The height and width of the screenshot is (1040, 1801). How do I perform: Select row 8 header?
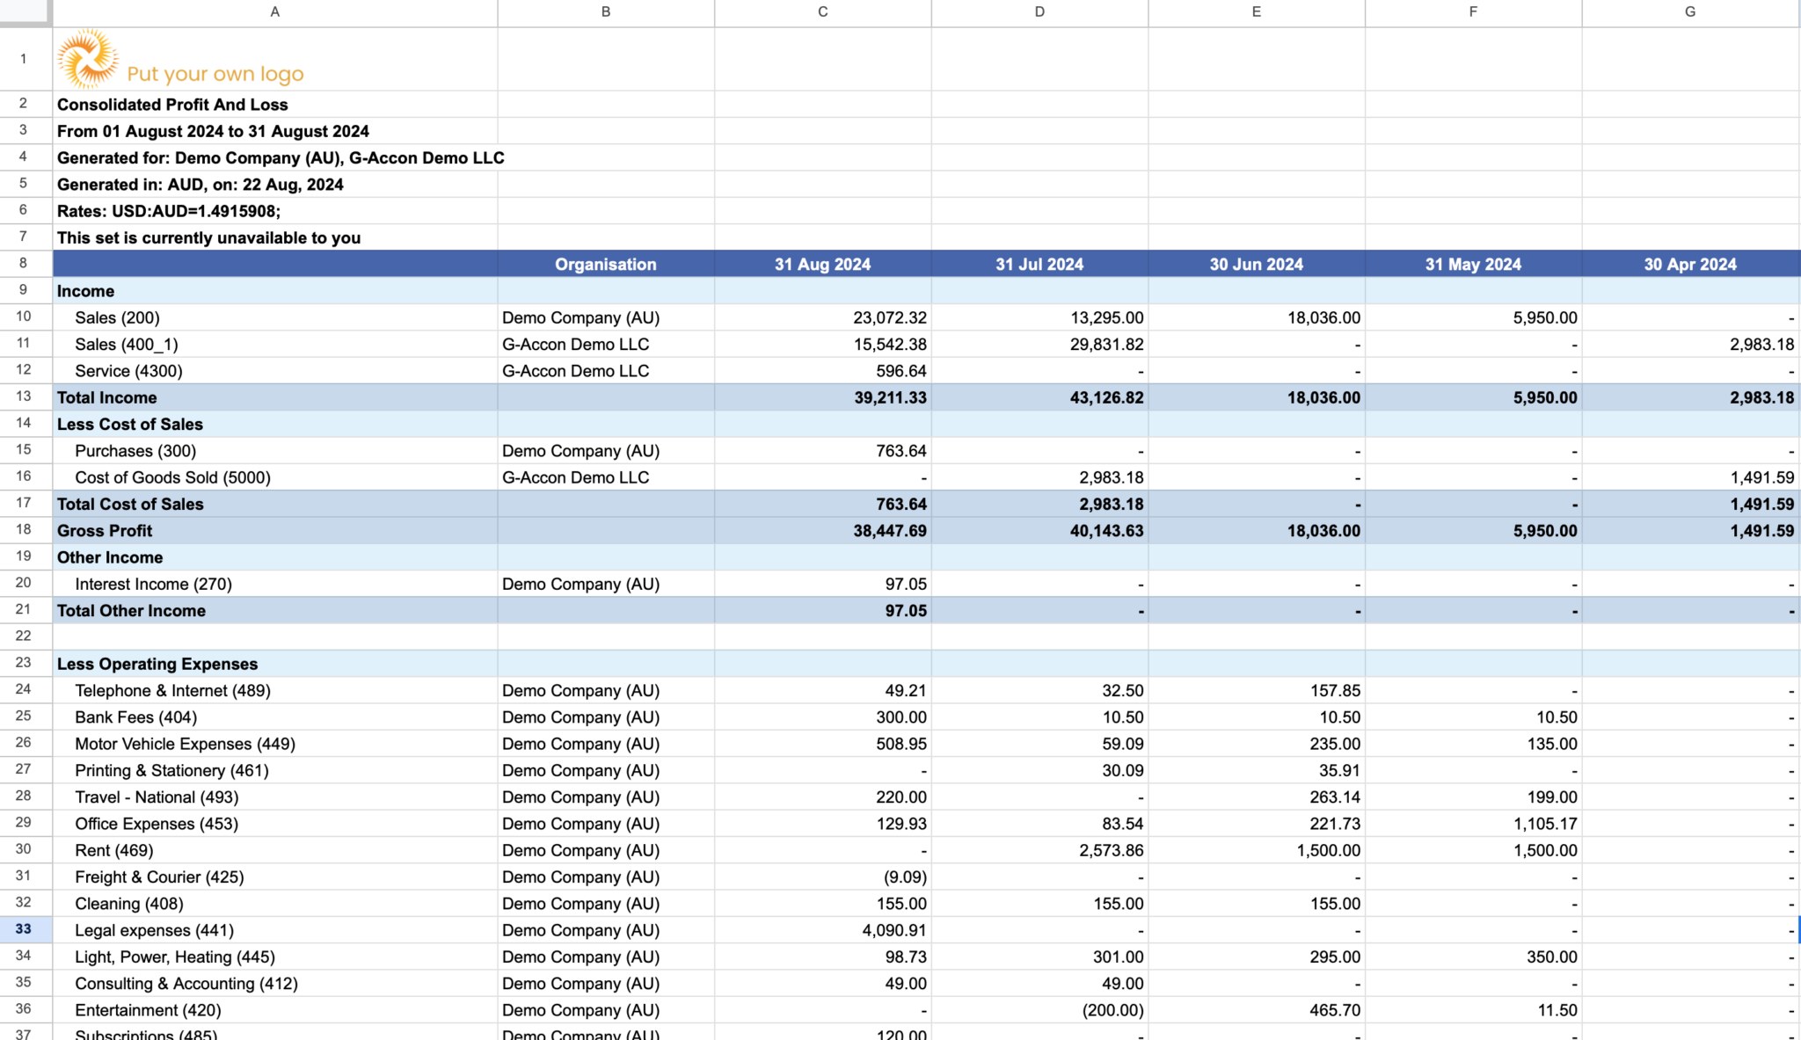point(24,263)
